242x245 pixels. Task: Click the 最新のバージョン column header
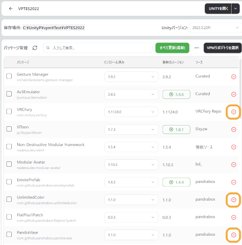tap(173, 62)
